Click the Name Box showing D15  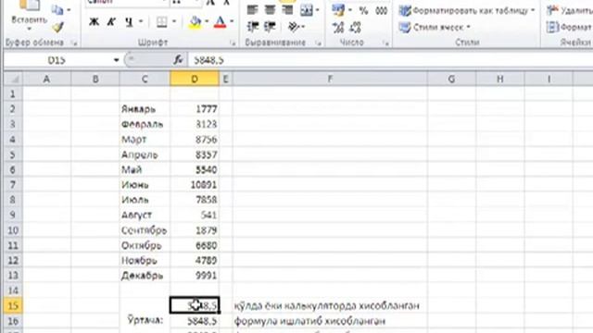point(57,60)
